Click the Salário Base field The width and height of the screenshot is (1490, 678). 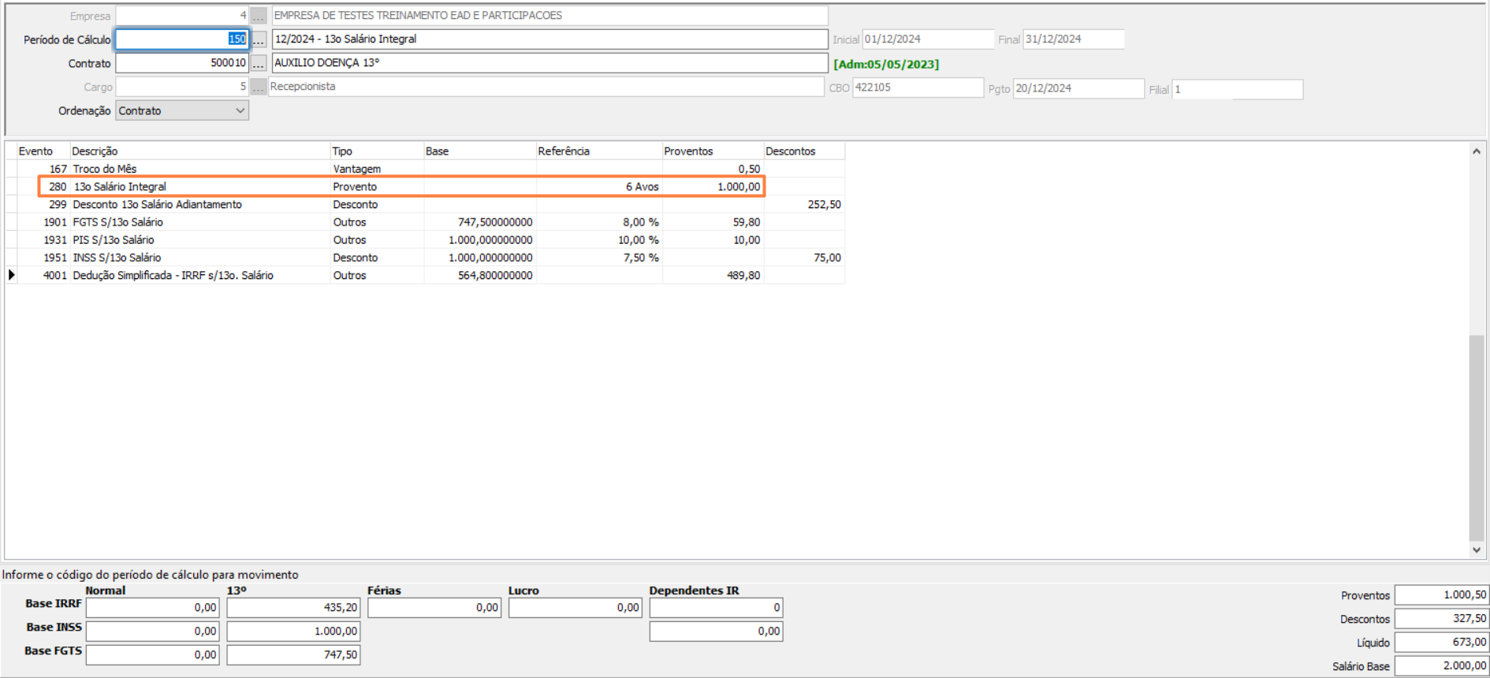pyautogui.click(x=1440, y=666)
